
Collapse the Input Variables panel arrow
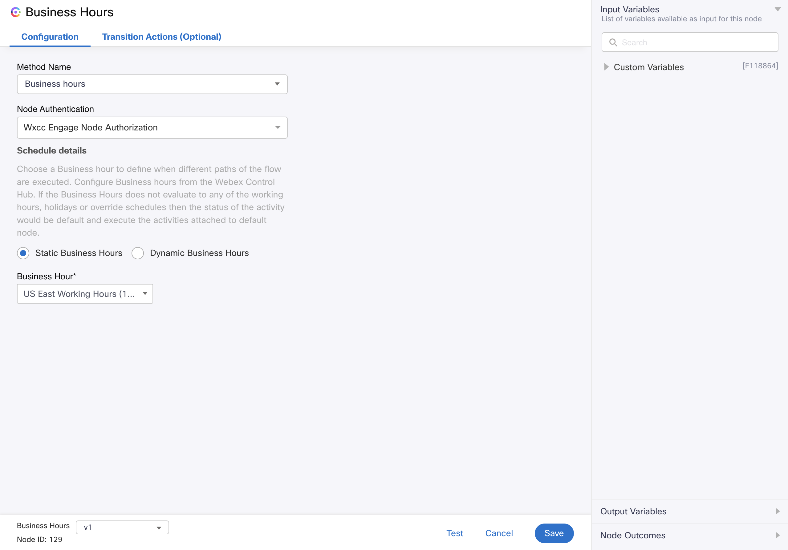tap(778, 10)
